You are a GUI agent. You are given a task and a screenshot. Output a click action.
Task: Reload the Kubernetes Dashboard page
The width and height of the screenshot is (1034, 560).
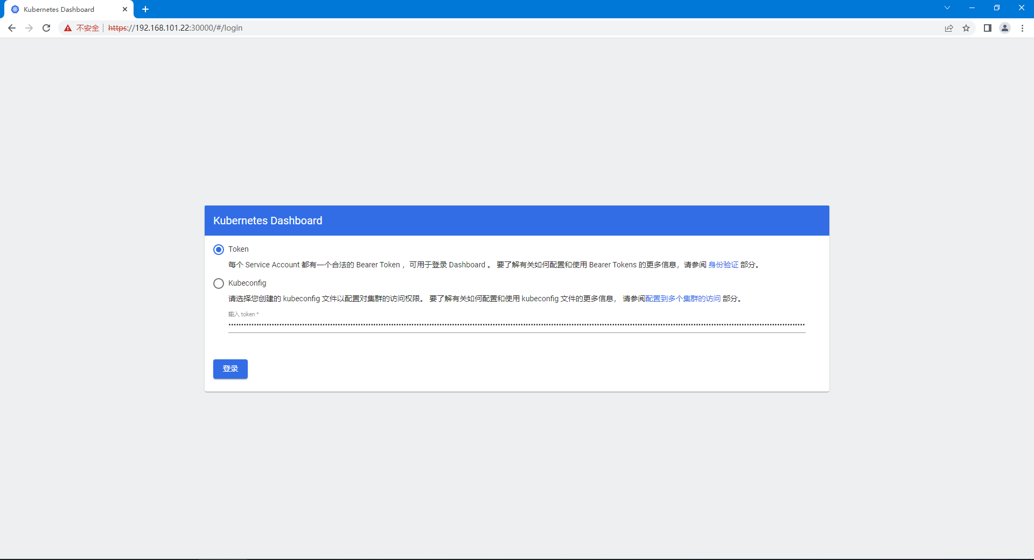(46, 28)
